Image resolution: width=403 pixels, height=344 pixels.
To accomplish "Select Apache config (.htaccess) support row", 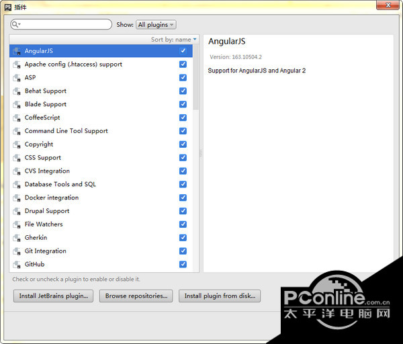I will pyautogui.click(x=101, y=64).
